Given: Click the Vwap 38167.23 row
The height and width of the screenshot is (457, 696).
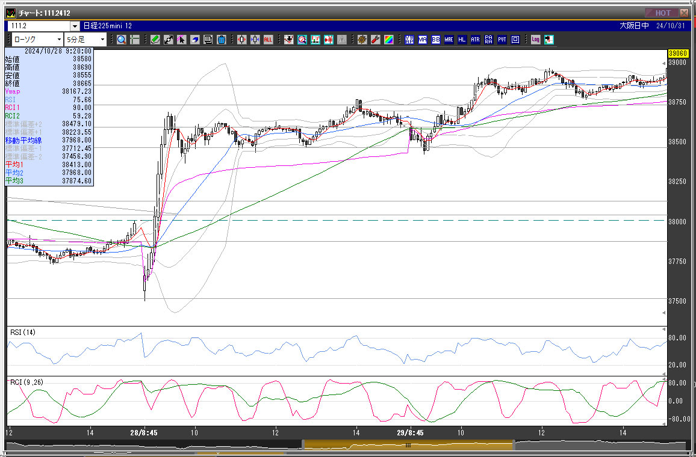Looking at the screenshot, I should click(x=48, y=91).
